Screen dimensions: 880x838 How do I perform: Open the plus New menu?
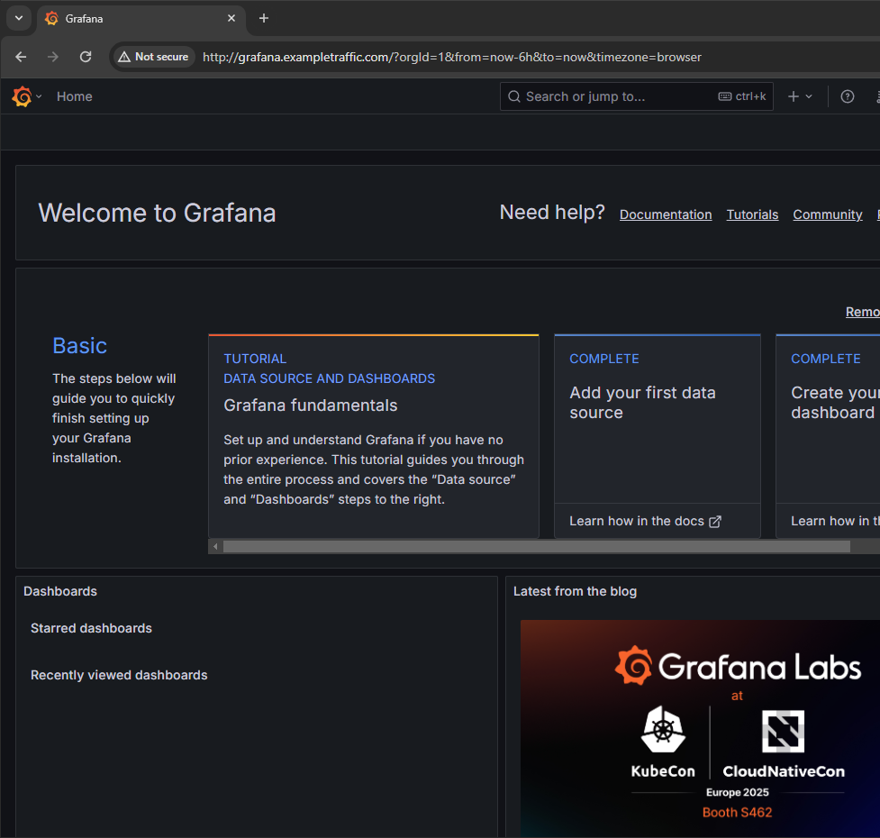[793, 96]
